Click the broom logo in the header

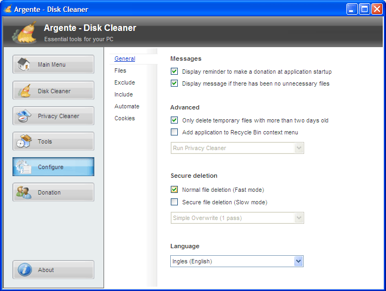point(25,33)
